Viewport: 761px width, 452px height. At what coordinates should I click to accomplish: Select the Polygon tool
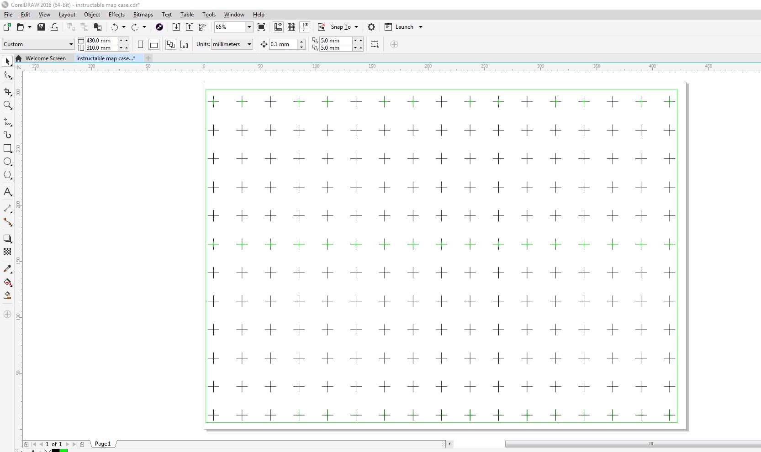(7, 175)
